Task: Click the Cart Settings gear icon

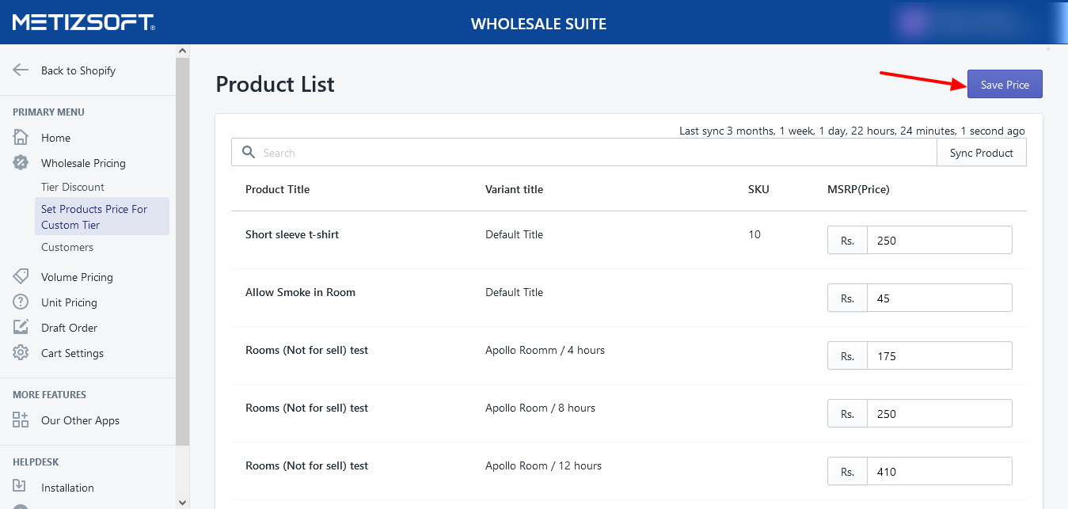Action: tap(21, 353)
